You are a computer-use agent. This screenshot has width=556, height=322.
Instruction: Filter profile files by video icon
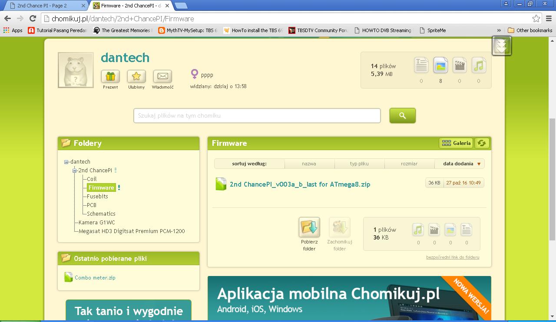click(x=460, y=65)
